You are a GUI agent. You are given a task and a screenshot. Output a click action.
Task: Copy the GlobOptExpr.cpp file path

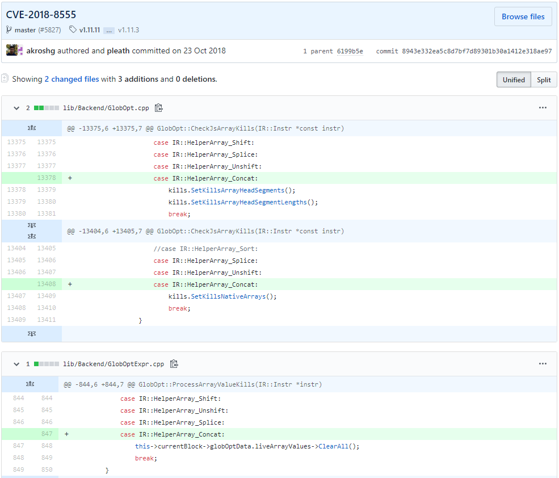coord(174,364)
